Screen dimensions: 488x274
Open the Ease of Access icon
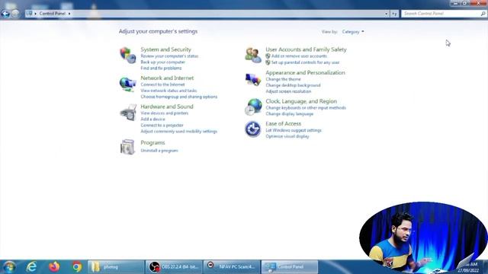click(x=252, y=129)
